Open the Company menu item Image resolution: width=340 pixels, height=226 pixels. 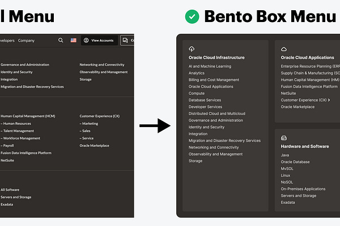[26, 41]
